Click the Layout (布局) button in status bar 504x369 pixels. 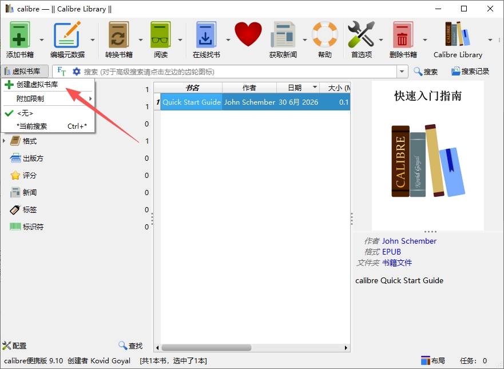[433, 360]
